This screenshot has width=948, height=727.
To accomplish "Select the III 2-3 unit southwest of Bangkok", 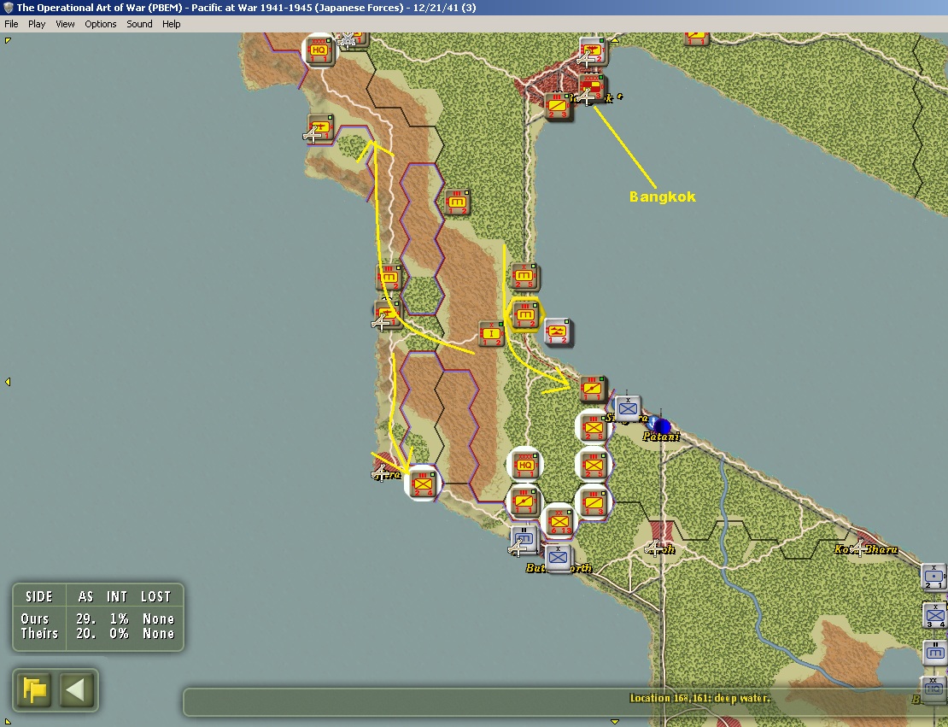I will pos(558,107).
